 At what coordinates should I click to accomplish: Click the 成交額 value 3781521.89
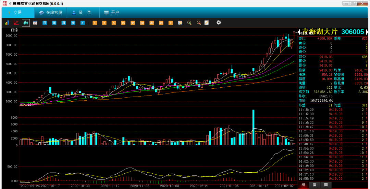point(323,92)
